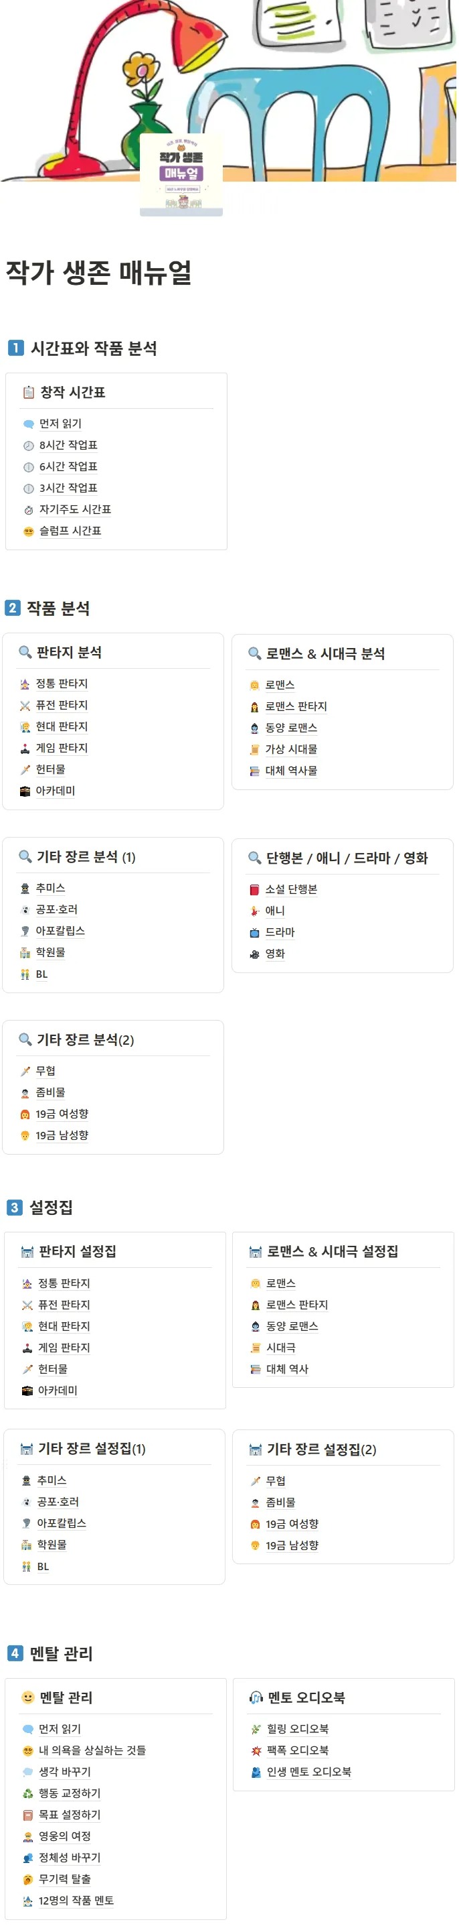Image resolution: width=459 pixels, height=1930 pixels.
Task: Open the 영웅의 여정 page link
Action: click(65, 1836)
